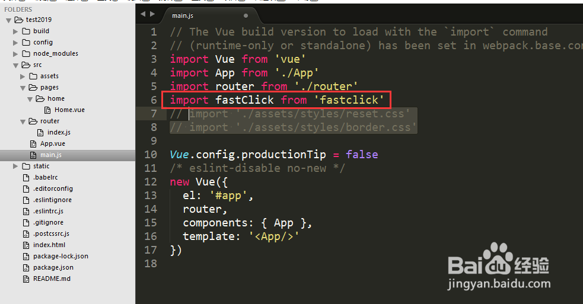Screen dimensions: 583x304
Task: Click the unsaved dot on main.js tab
Action: [x=246, y=16]
